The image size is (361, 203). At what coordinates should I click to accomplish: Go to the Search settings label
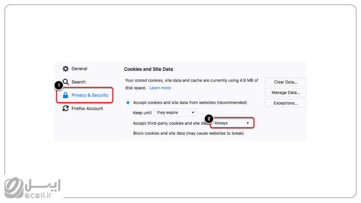click(x=78, y=82)
